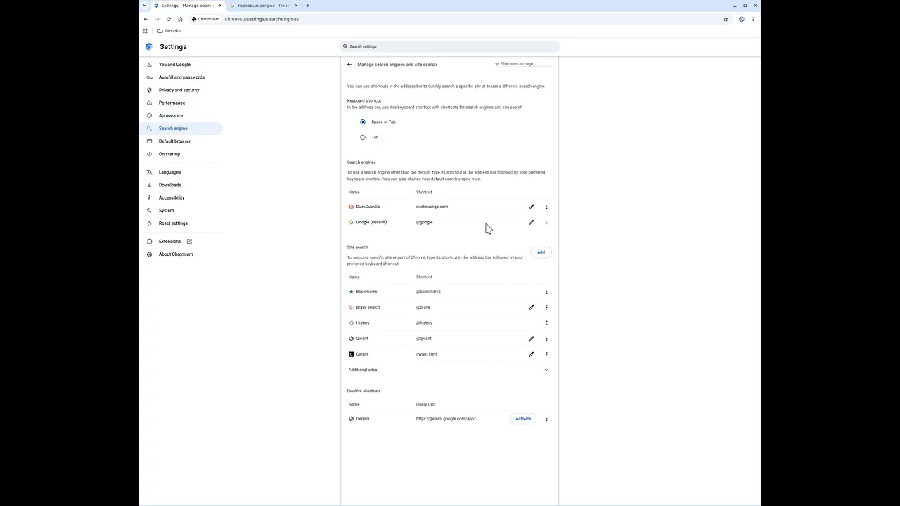Click the browser back navigation arrow

146,19
